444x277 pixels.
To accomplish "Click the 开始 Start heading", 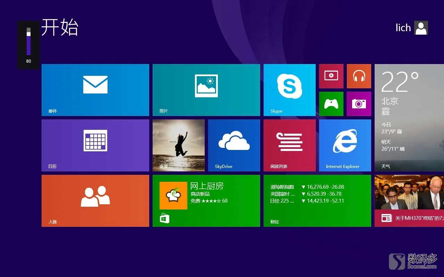I will [60, 27].
